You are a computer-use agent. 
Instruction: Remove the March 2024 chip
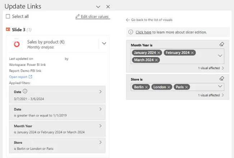pos(156,60)
